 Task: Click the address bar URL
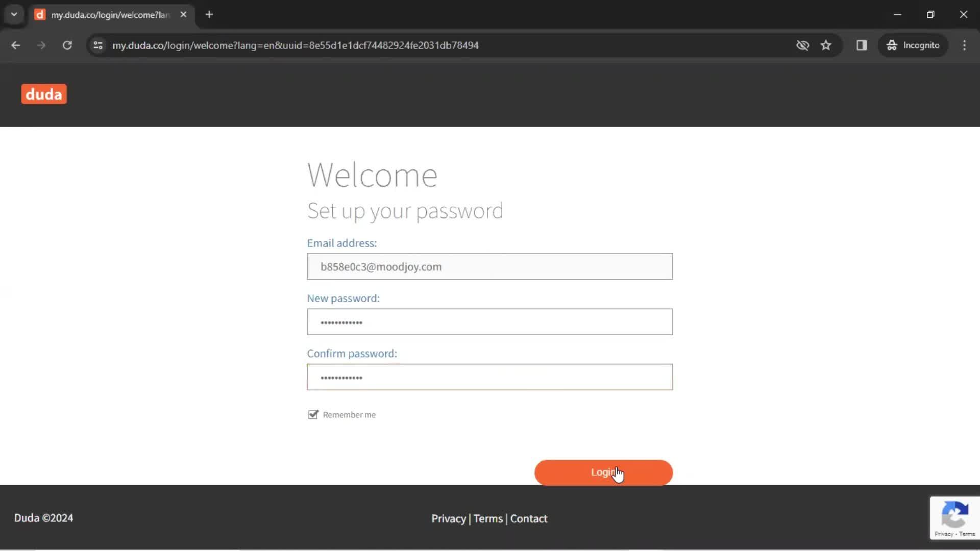click(296, 45)
